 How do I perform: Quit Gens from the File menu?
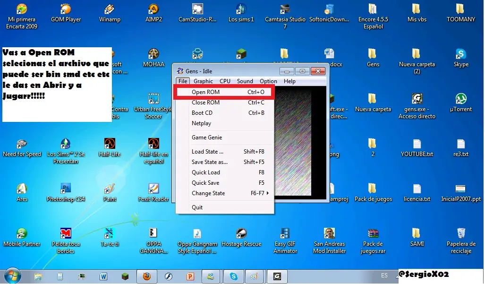click(225, 207)
